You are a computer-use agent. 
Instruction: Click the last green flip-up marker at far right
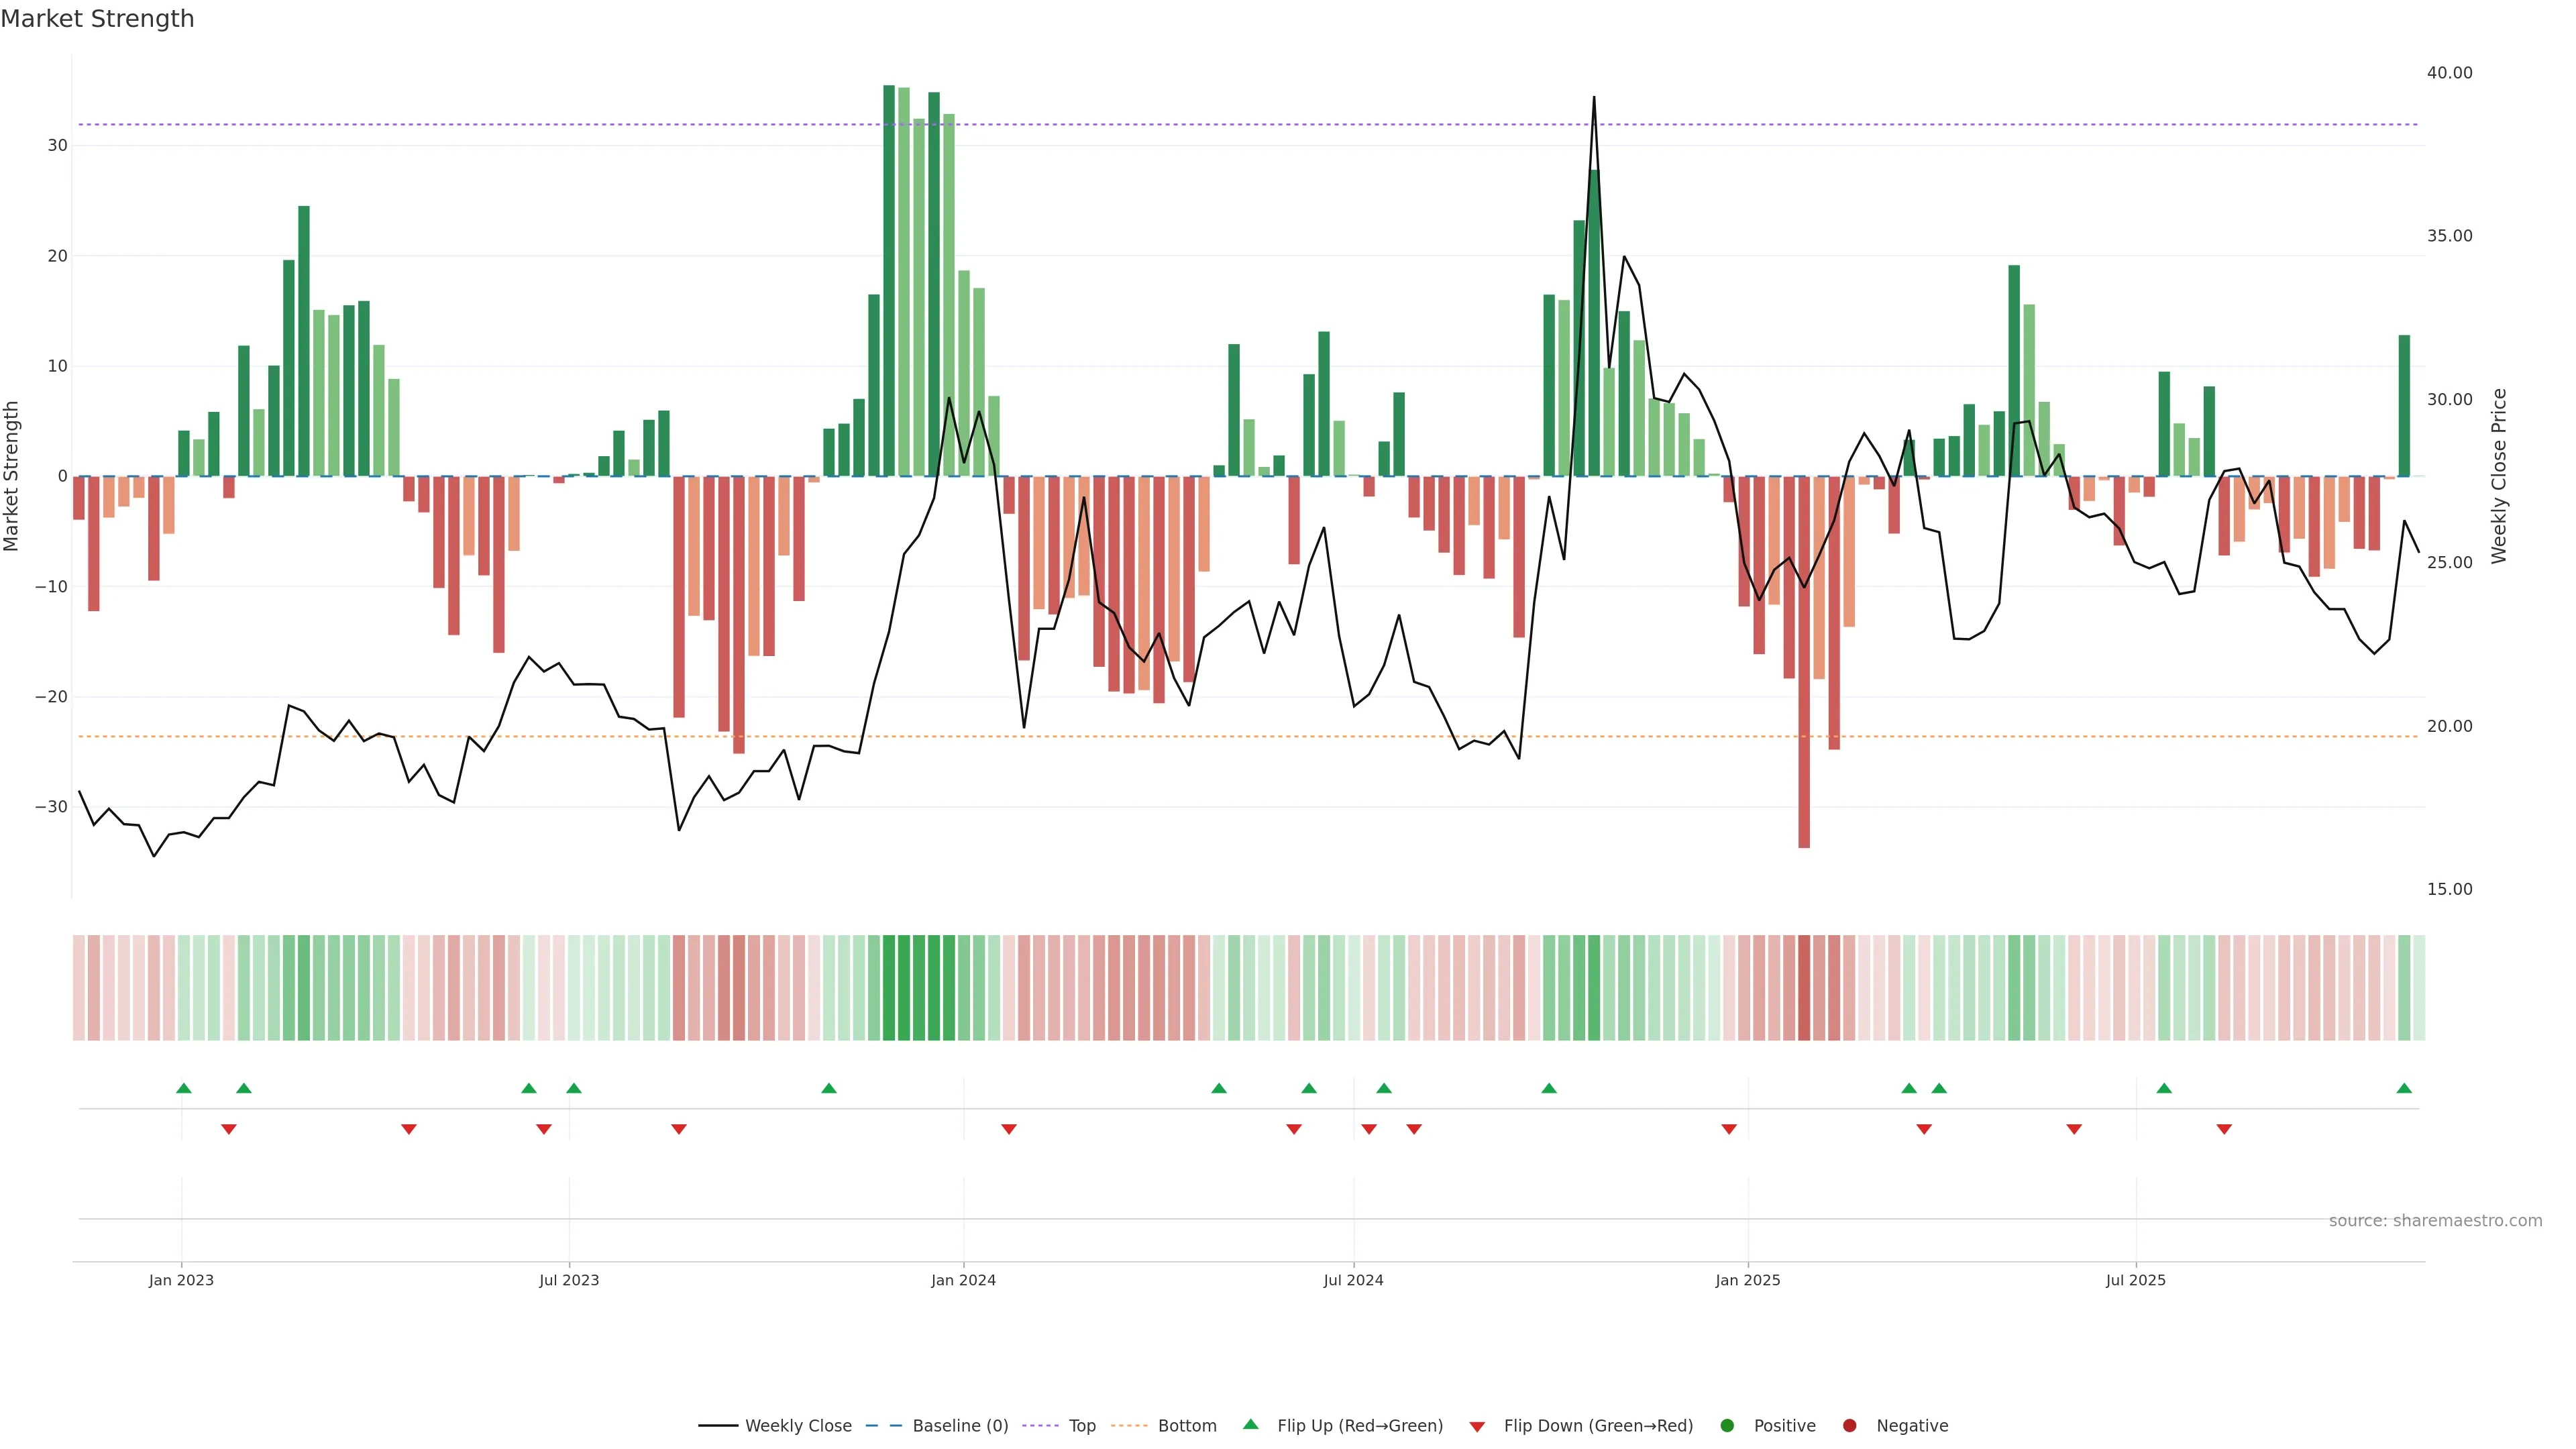pyautogui.click(x=2404, y=1088)
